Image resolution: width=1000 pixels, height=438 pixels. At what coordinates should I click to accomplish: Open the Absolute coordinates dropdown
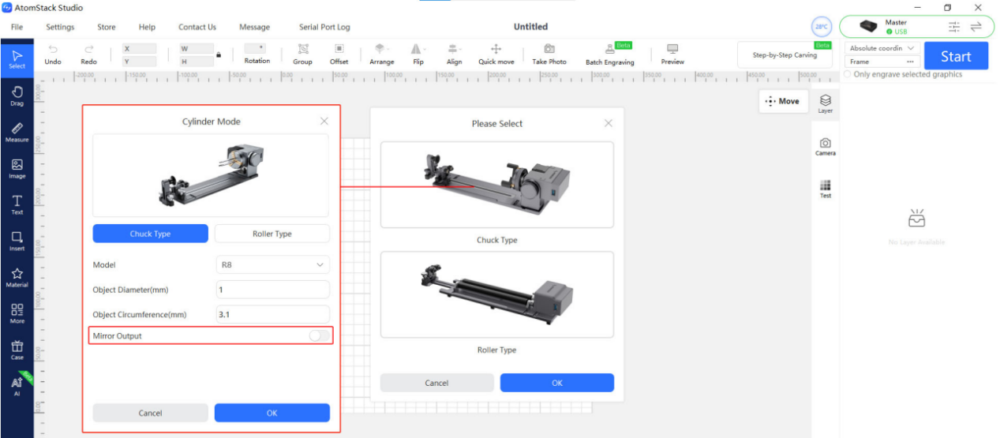coord(882,48)
